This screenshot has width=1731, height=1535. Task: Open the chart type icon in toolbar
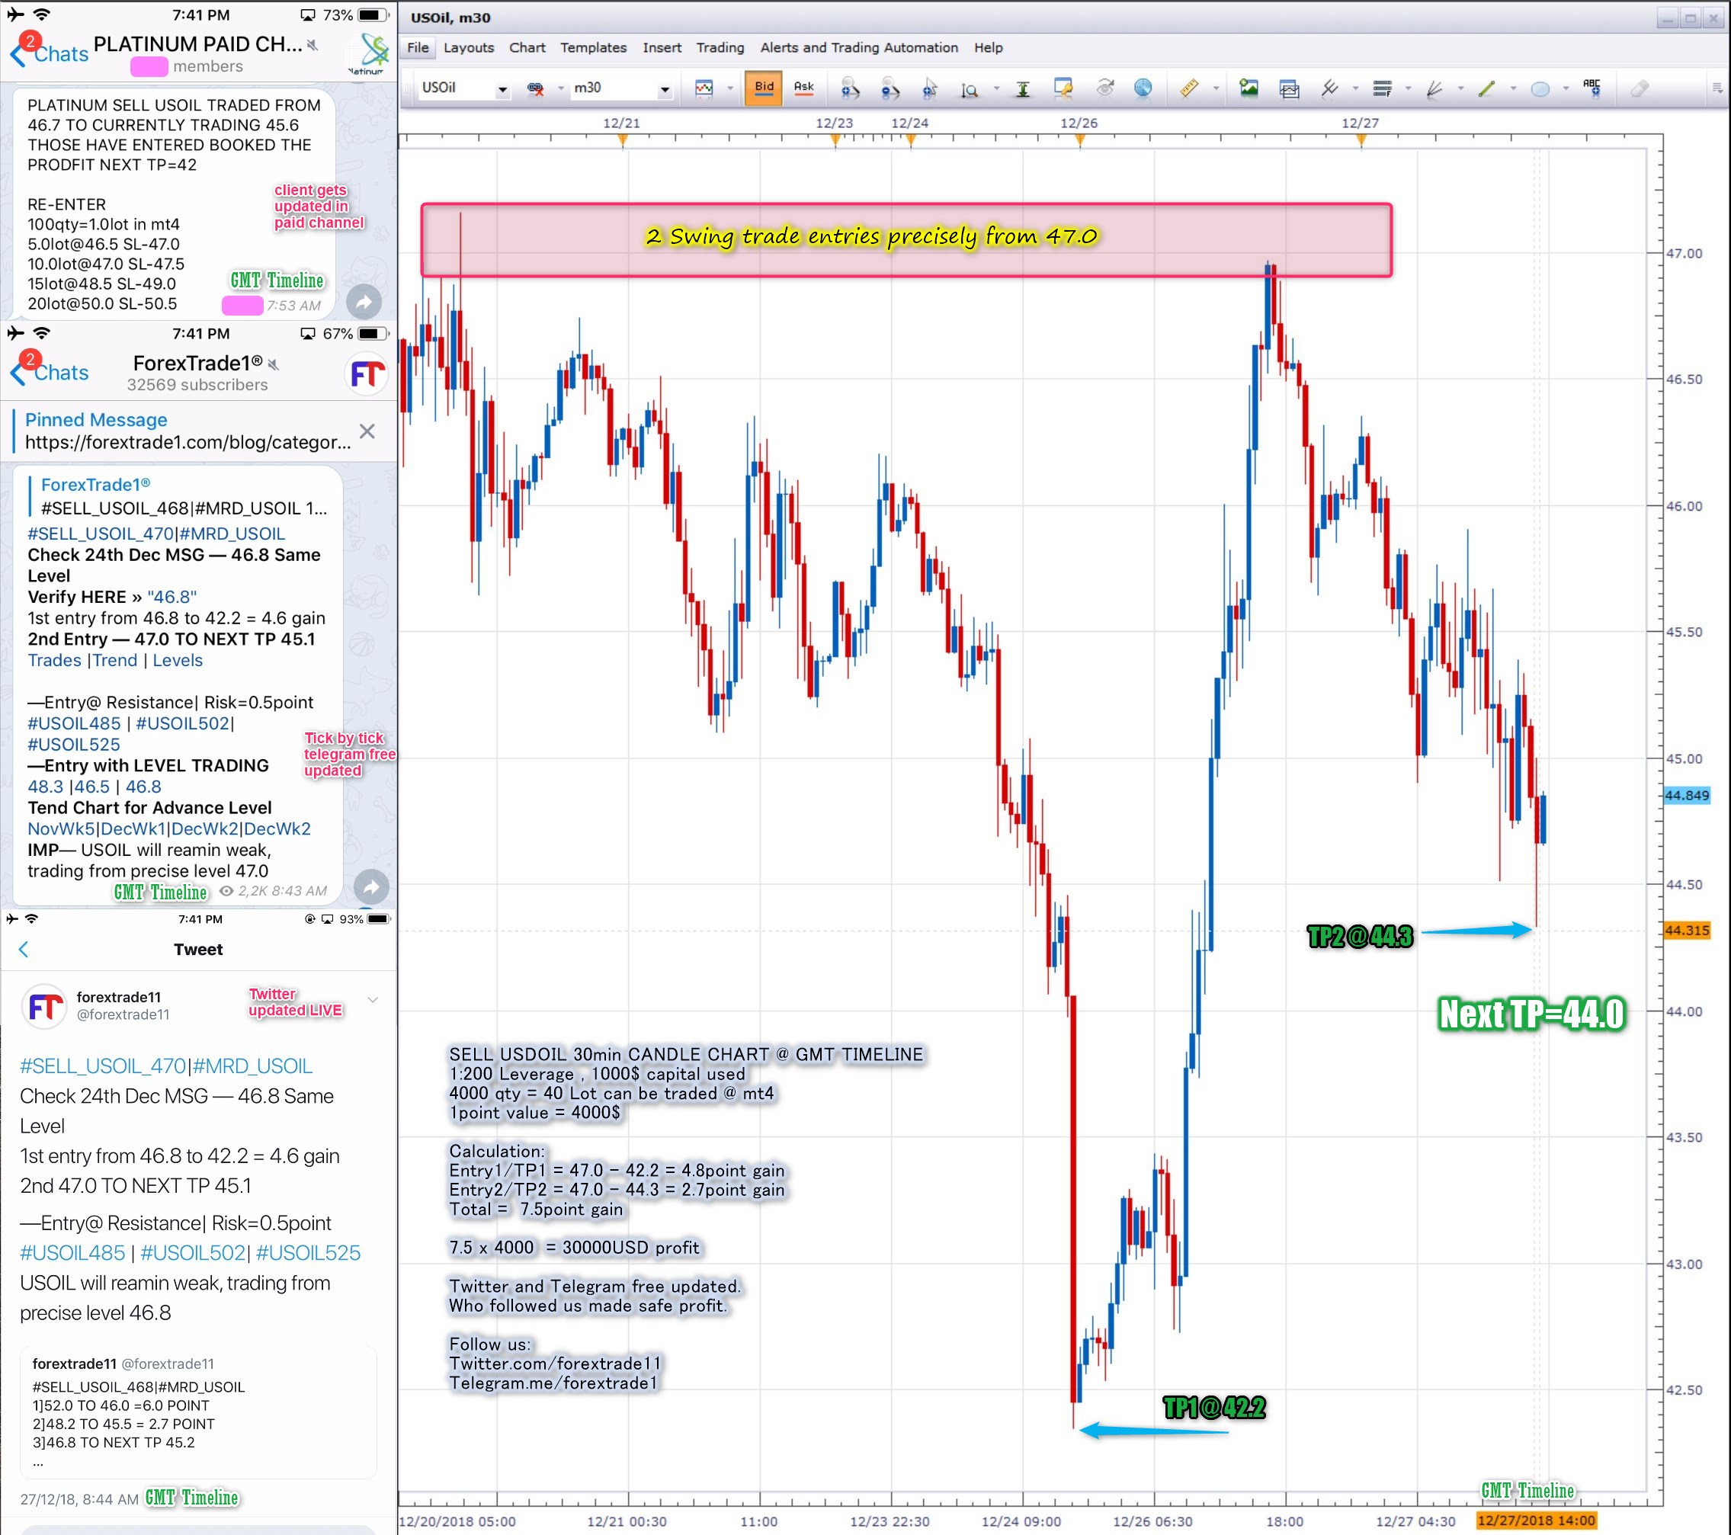click(704, 88)
